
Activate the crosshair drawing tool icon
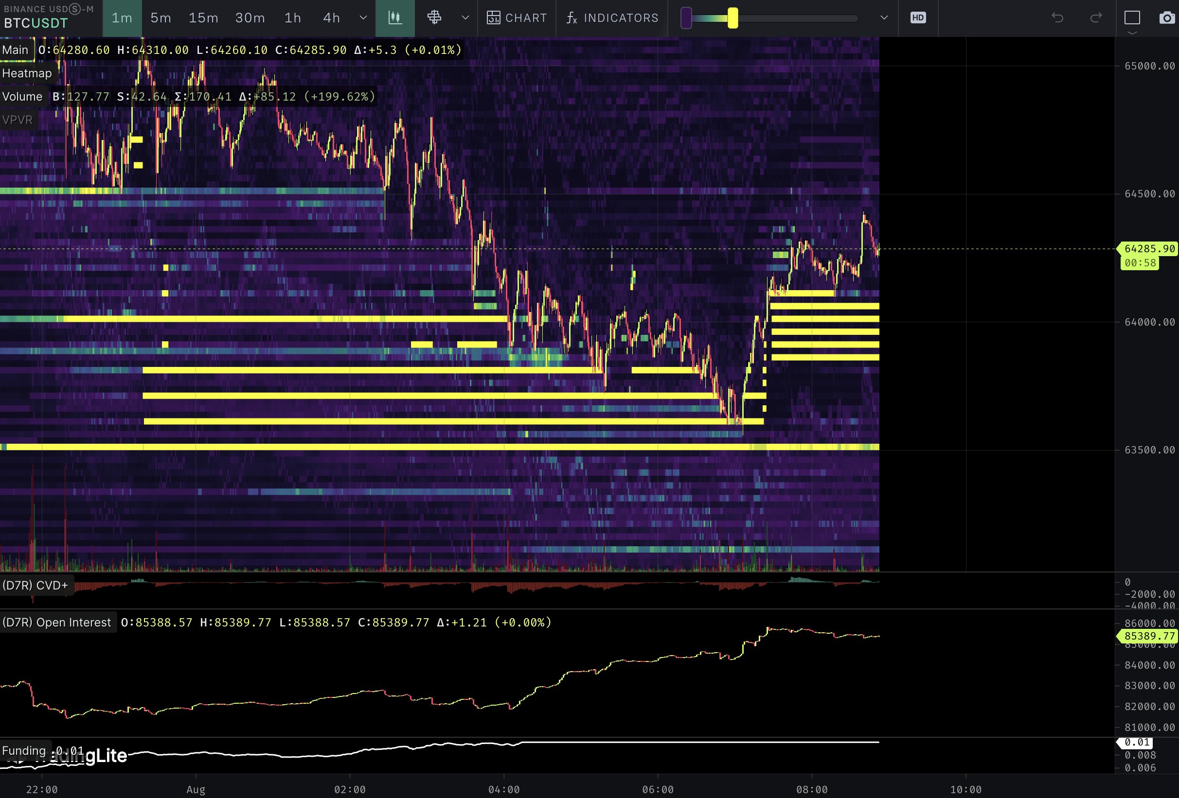[x=434, y=18]
